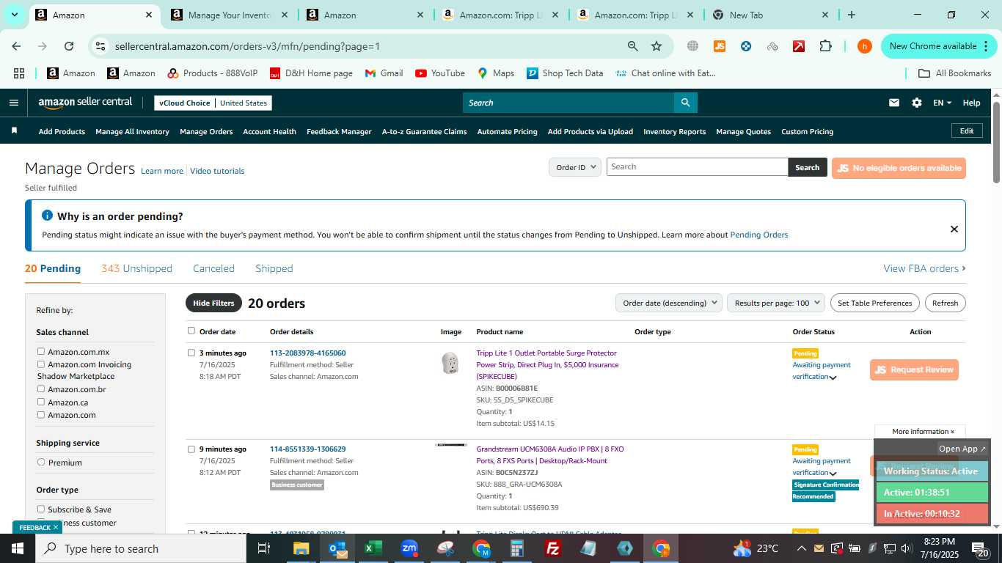Expand status details for Grandstream UCM6308A order
Image resolution: width=1002 pixels, height=563 pixels.
833,474
